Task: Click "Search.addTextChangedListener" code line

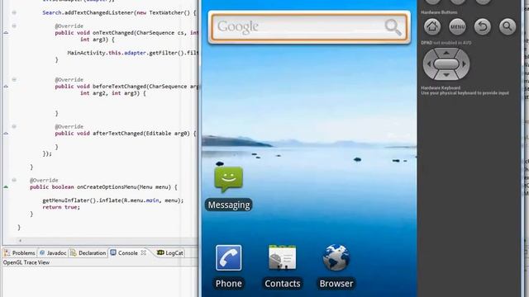Action: (119, 12)
